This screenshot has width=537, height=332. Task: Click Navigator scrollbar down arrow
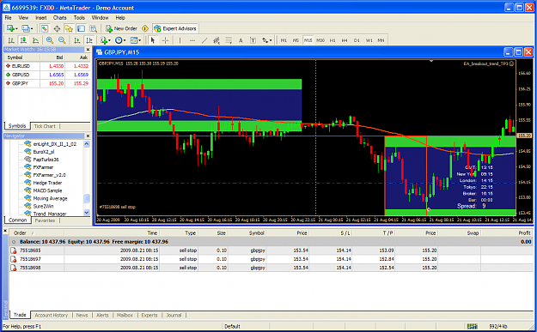pos(87,213)
